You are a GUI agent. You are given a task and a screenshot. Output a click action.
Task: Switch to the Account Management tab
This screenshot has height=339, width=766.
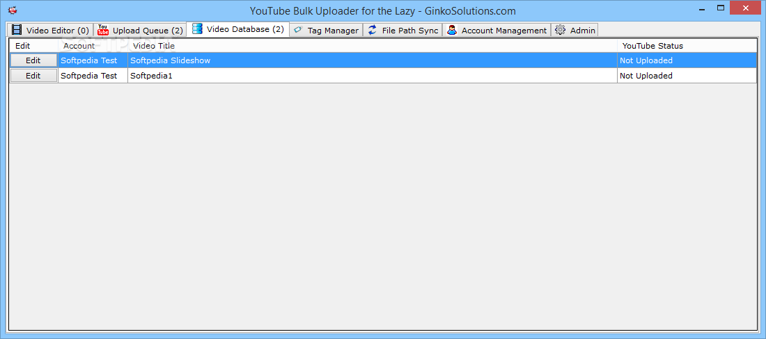[497, 30]
